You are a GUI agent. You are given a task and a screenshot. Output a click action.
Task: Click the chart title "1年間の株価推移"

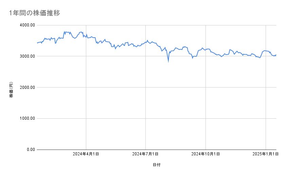pyautogui.click(x=35, y=13)
